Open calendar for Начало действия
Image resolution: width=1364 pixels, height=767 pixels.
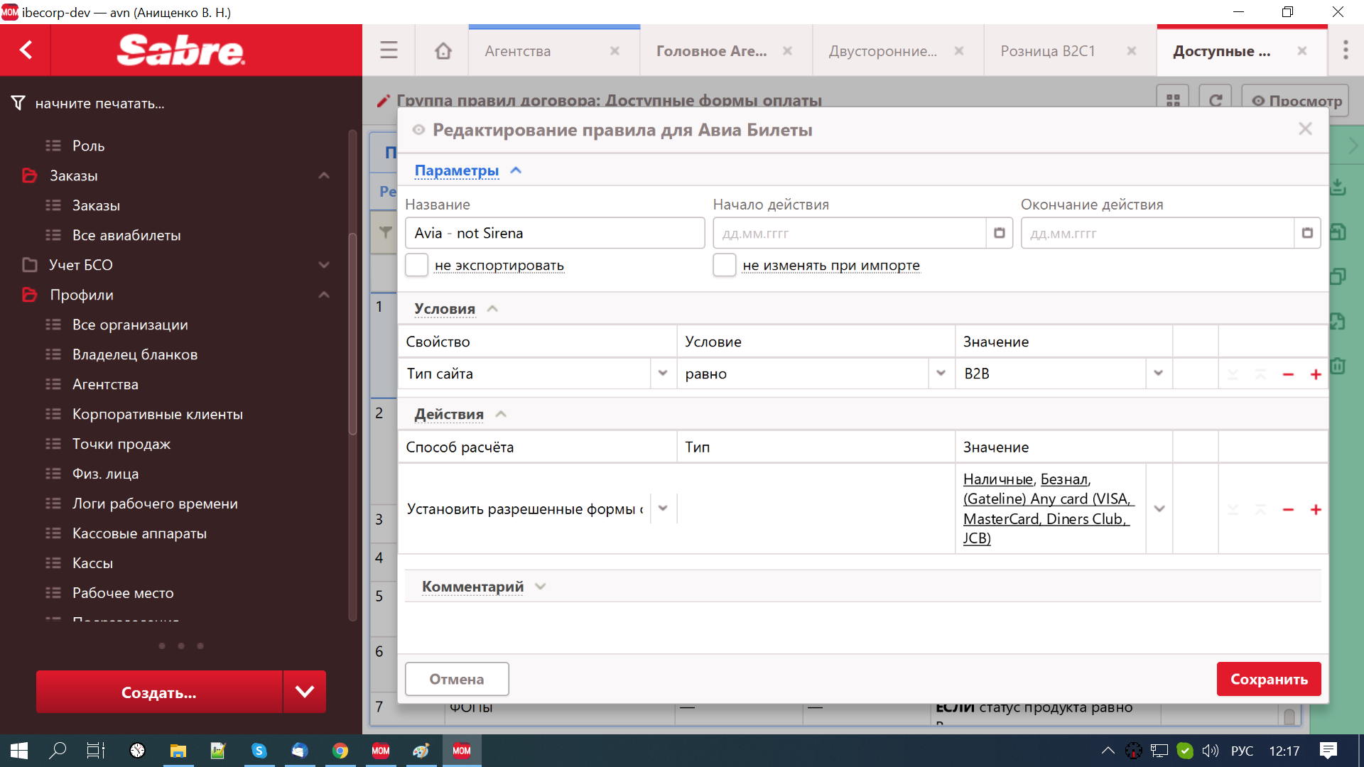[x=999, y=233]
